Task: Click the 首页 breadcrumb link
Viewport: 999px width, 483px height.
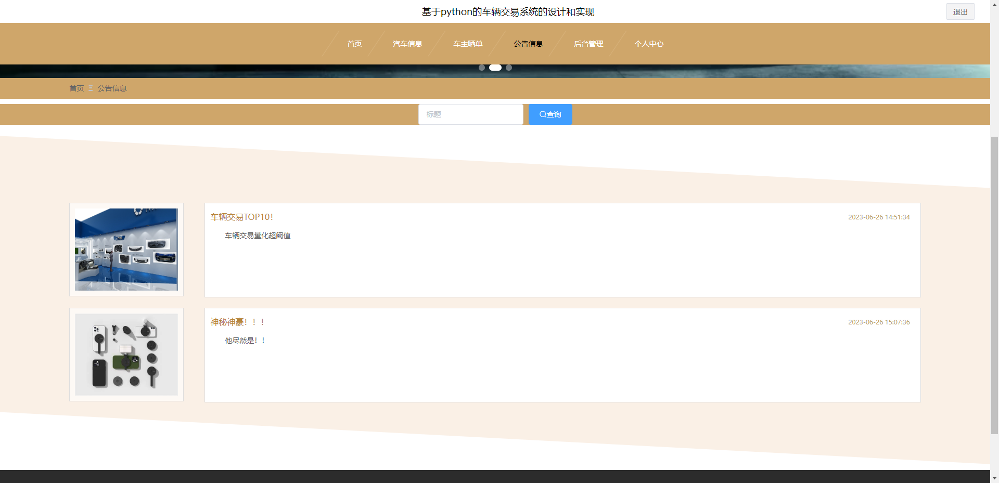Action: (x=76, y=88)
